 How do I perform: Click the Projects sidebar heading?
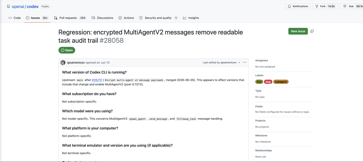[260, 120]
